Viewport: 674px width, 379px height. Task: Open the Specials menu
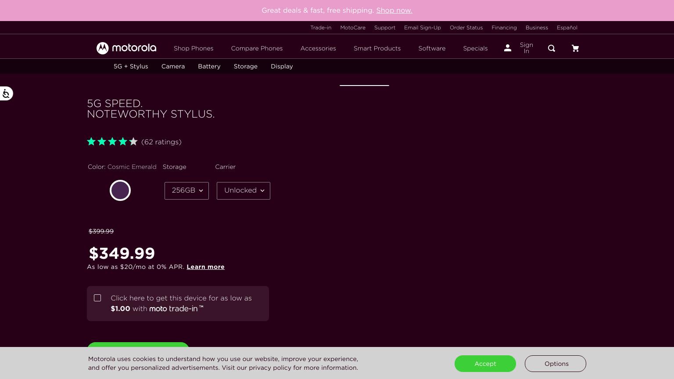(x=475, y=48)
